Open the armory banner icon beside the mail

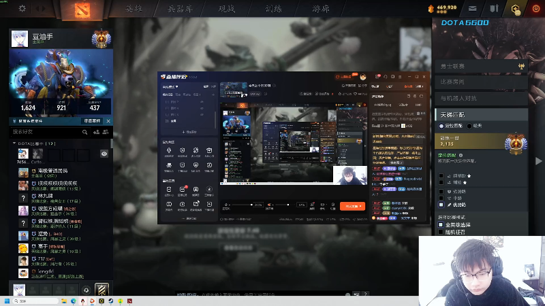pyautogui.click(x=494, y=8)
